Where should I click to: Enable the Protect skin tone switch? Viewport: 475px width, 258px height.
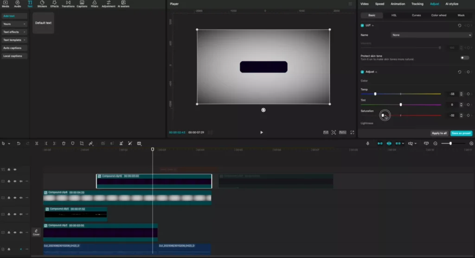(x=464, y=57)
